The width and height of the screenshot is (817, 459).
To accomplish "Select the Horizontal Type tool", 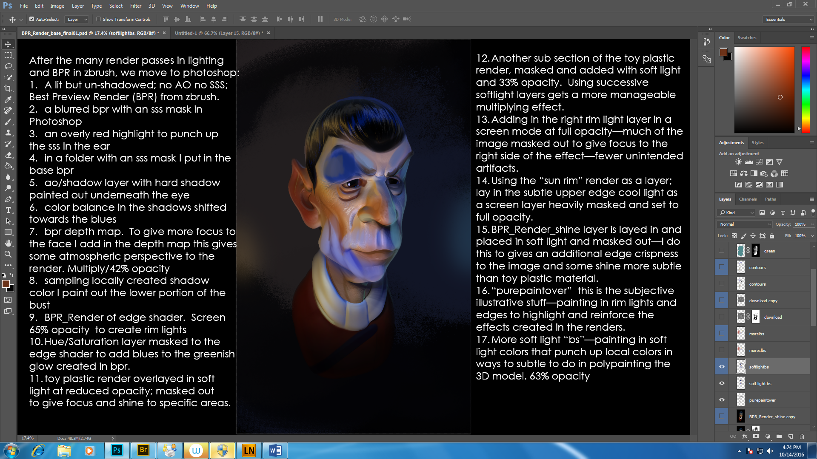I will point(8,210).
